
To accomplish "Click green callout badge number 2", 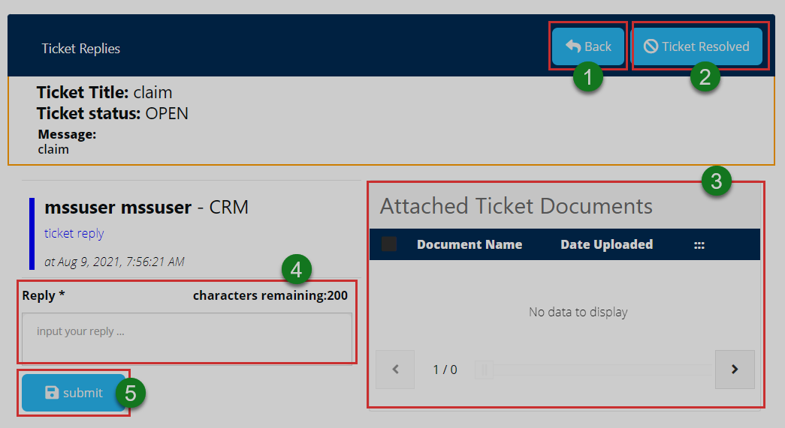I will [x=705, y=76].
